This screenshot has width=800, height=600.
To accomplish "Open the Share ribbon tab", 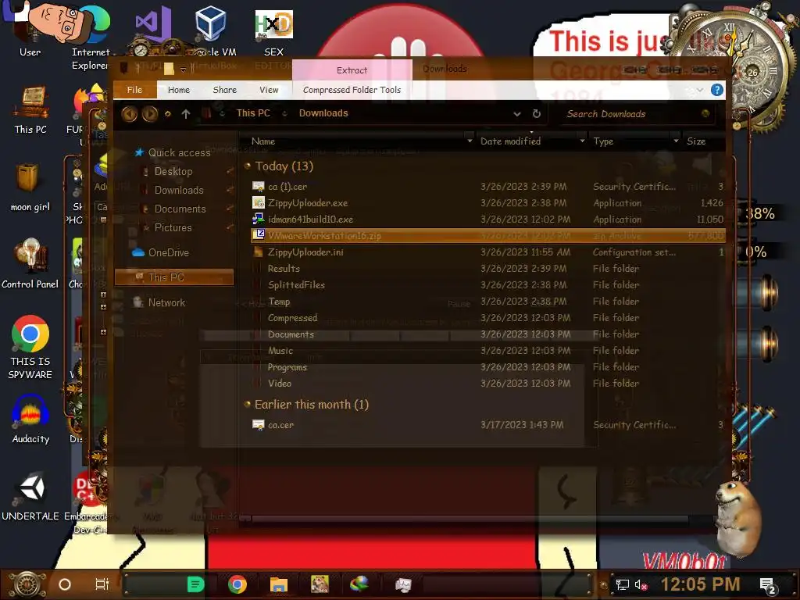I will coord(224,90).
